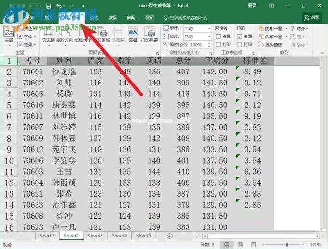Image resolution: width=328 pixels, height=249 pixels.
Task: Select Page Break Preview in status bar
Action: (x=253, y=245)
